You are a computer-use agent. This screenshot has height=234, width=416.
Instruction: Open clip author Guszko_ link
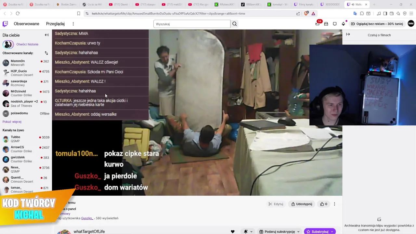click(x=87, y=218)
